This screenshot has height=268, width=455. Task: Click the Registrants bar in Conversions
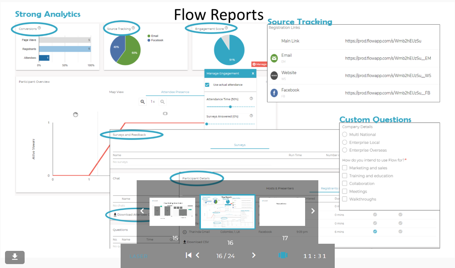[65, 49]
